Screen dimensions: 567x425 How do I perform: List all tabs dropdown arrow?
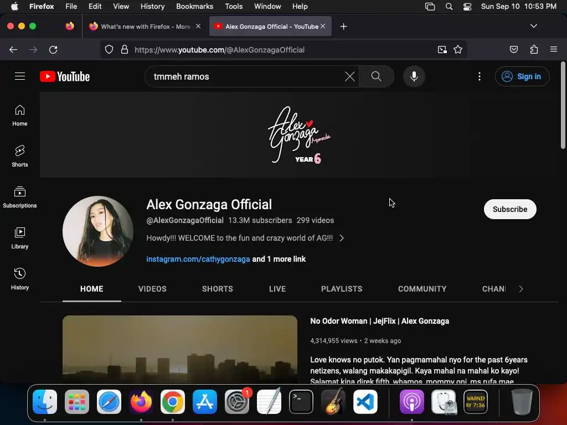[x=533, y=26]
